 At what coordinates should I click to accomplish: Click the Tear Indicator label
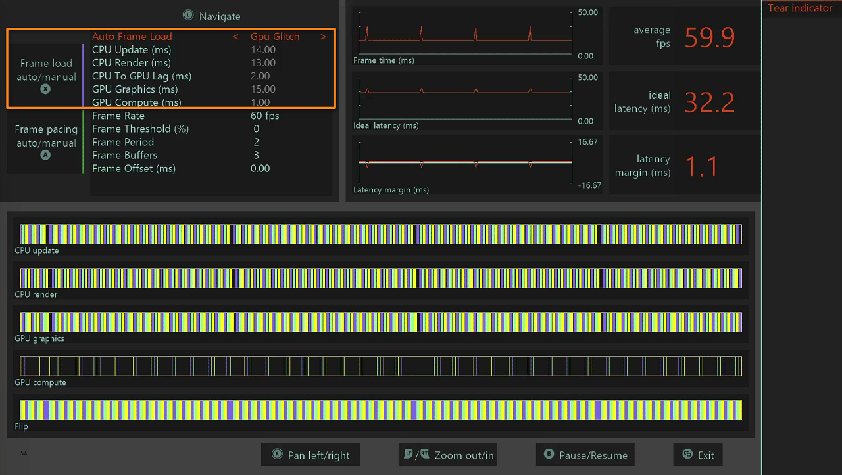pos(800,8)
